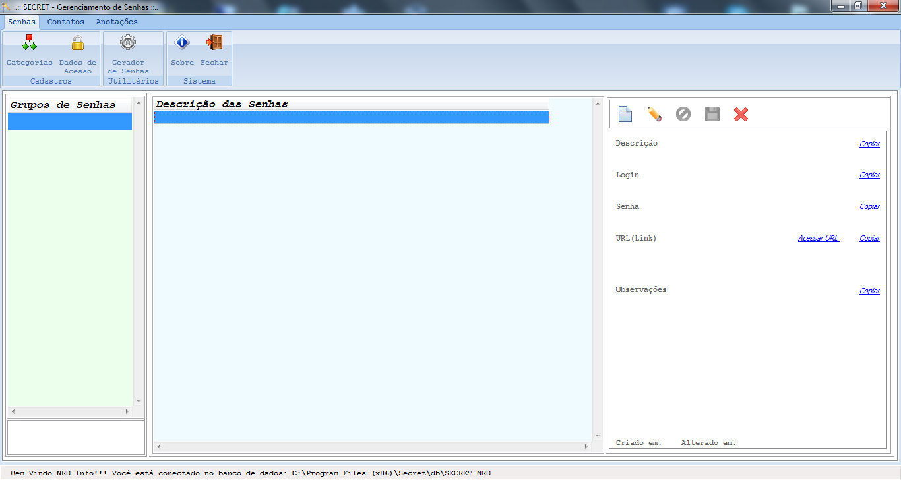901x480 pixels.
Task: Click the left arrow of the groups horizontal scrollbar
Action: (x=13, y=411)
